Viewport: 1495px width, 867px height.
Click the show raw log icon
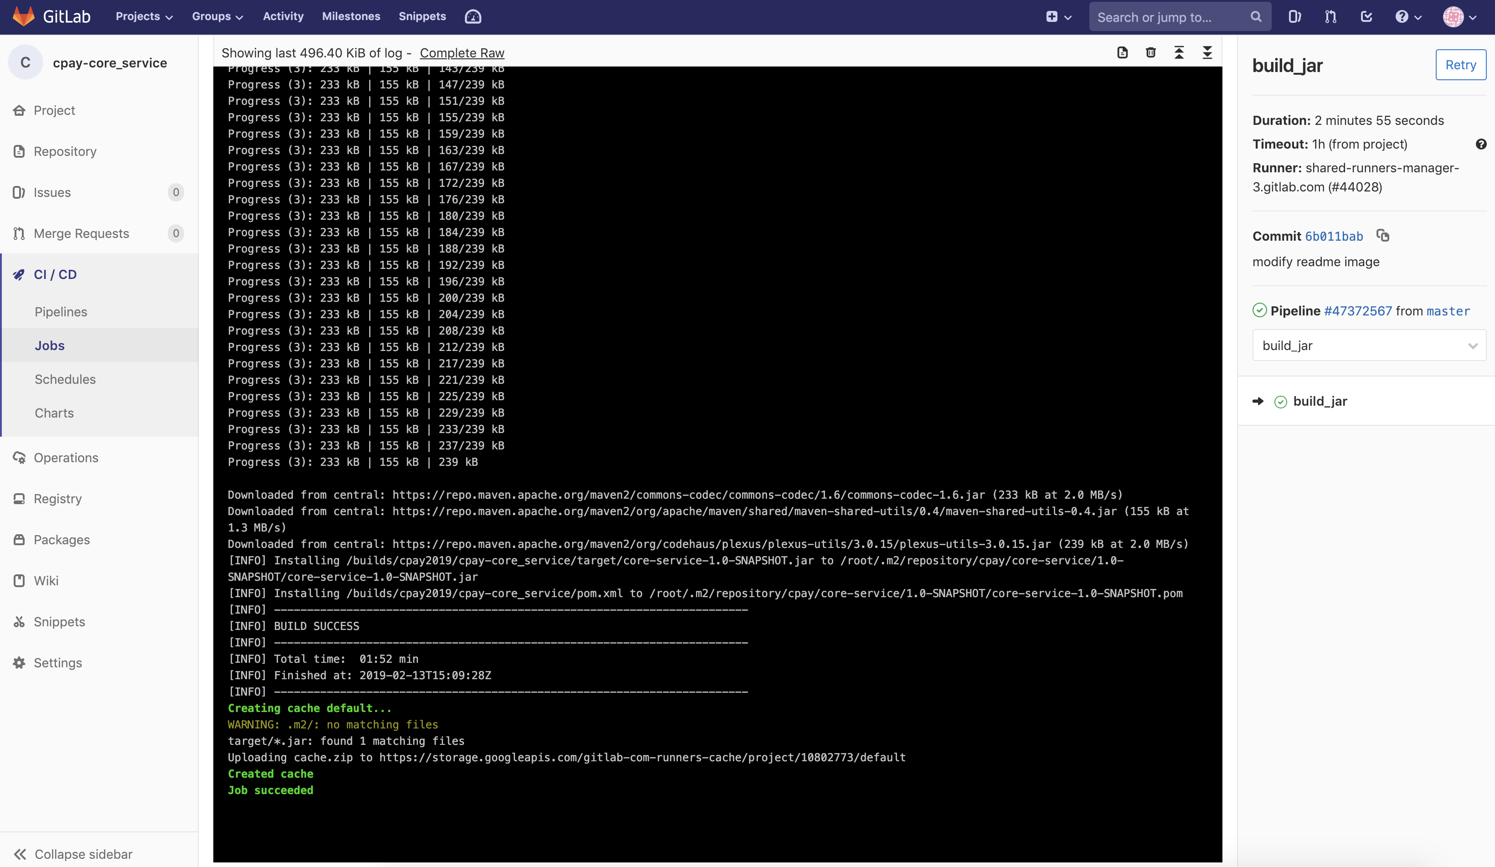coord(1122,53)
